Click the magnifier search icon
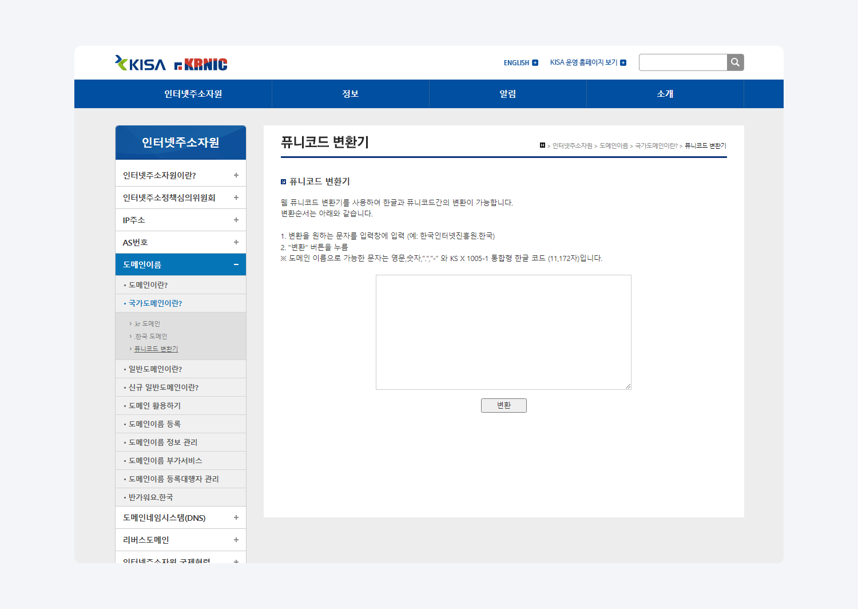Image resolution: width=858 pixels, height=609 pixels. (735, 62)
